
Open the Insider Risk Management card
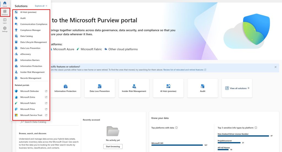134,88
